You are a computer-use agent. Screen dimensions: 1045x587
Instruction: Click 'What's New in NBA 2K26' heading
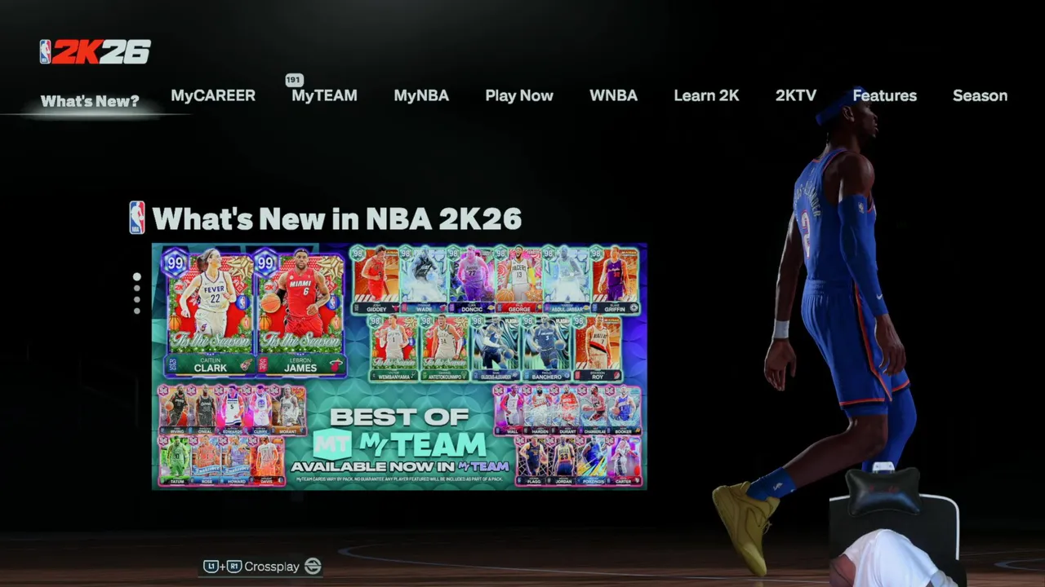coord(336,218)
